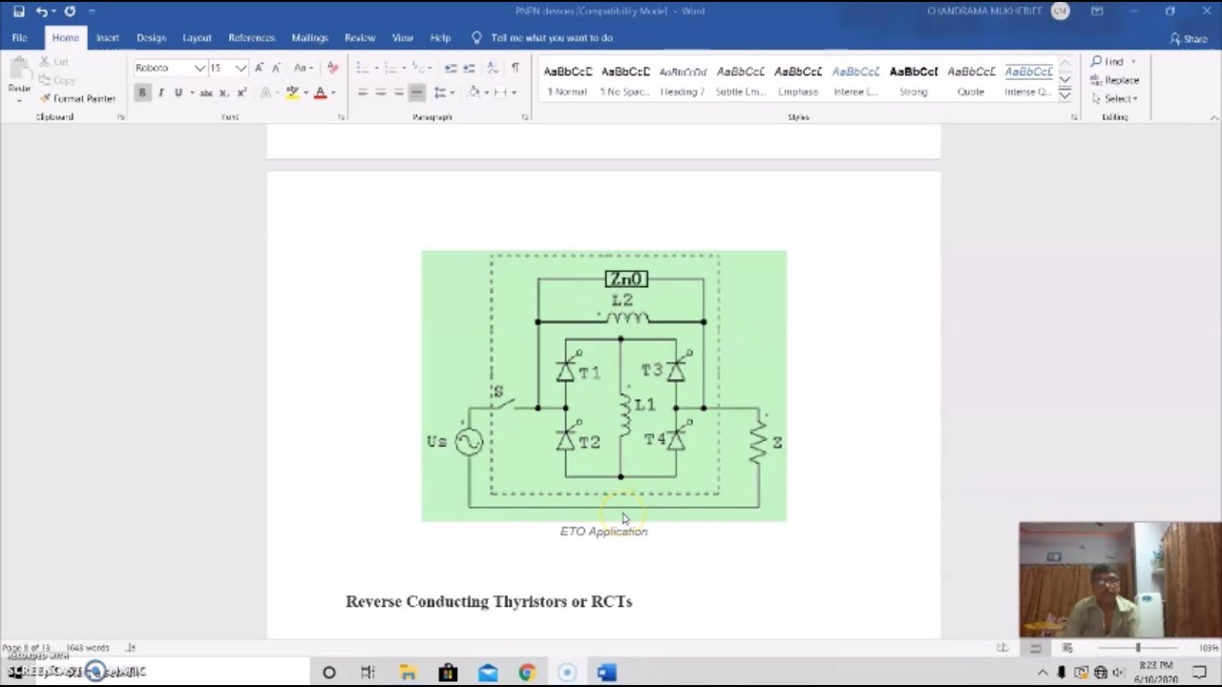Switch to the References tab
The width and height of the screenshot is (1222, 687).
(x=251, y=38)
